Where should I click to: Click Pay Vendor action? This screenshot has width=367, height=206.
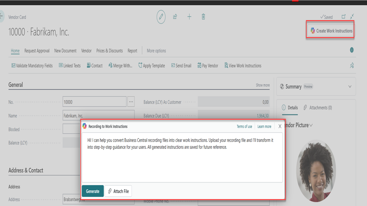tap(208, 66)
